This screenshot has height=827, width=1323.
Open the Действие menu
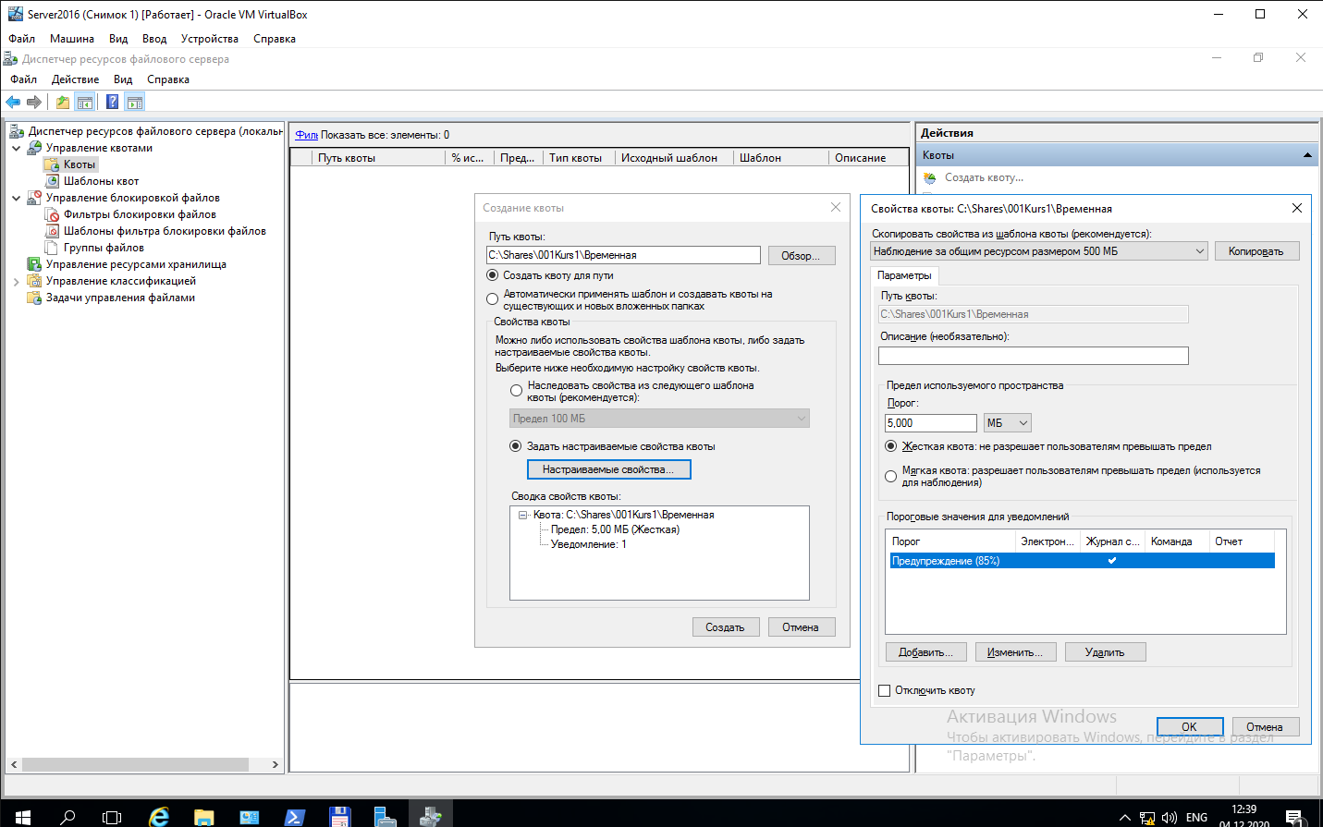pos(75,79)
